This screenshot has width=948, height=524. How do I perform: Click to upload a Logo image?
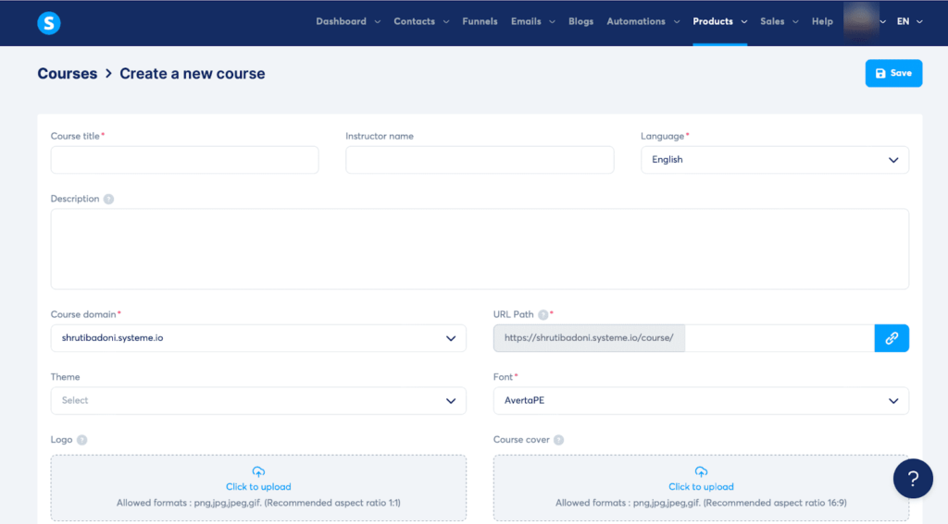click(x=258, y=487)
